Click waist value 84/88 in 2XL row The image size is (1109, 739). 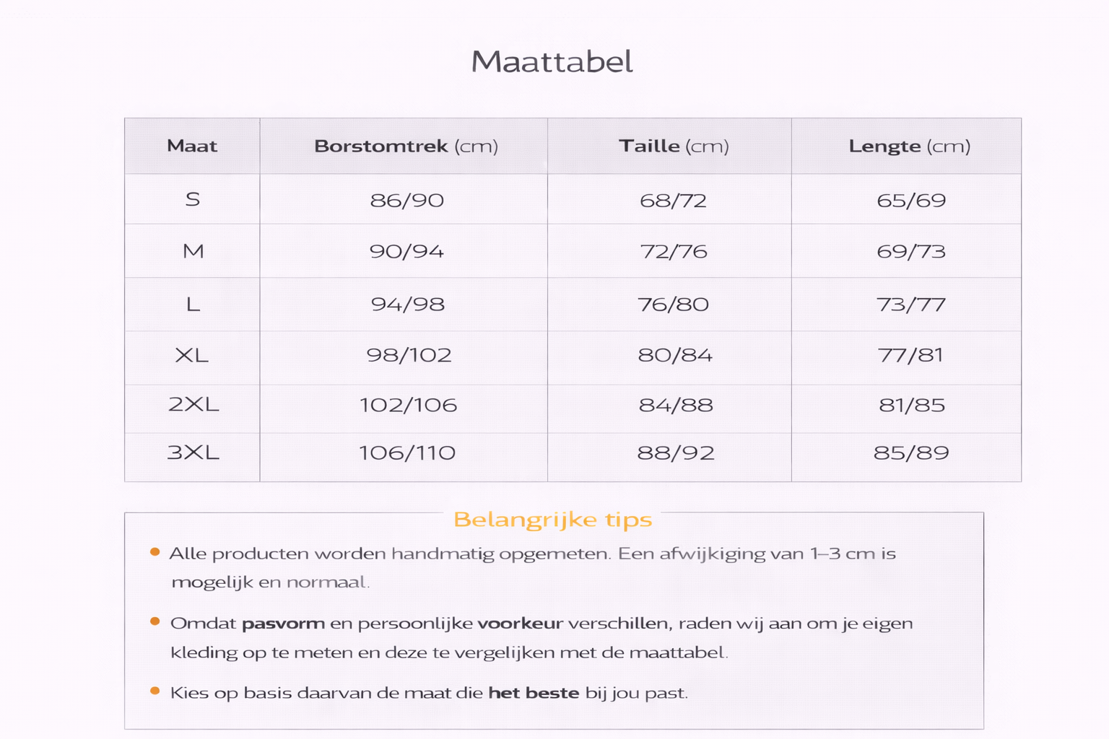(676, 405)
